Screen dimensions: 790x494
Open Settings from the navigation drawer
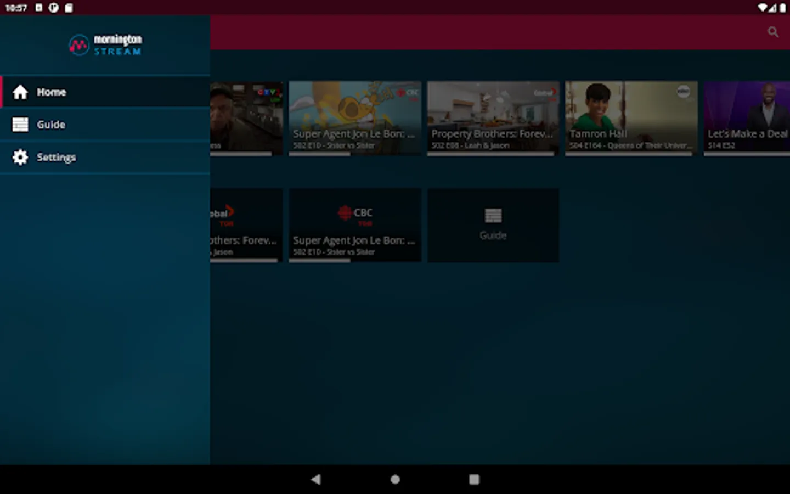coord(105,157)
